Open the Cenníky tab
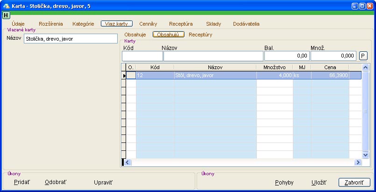Viewport: 376px width, 192px height. 148,23
